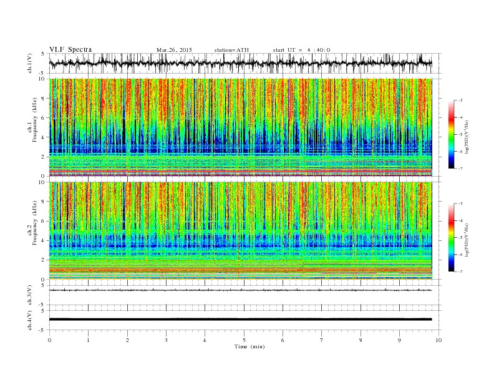Click the ch.1 voltage waveform trace
Screen dimensions: 494x382
click(x=241, y=63)
